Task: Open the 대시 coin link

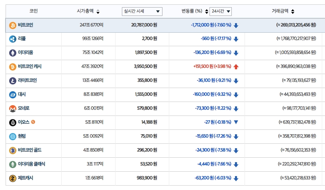Action: [22, 94]
